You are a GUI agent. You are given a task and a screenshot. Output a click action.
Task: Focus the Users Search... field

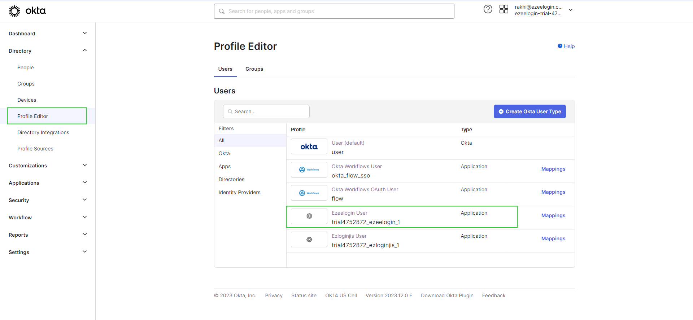(266, 111)
